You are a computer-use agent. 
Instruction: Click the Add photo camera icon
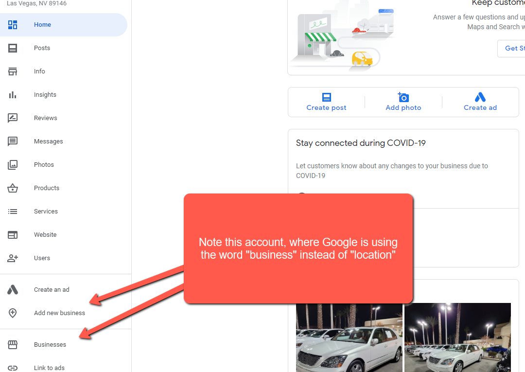(403, 97)
